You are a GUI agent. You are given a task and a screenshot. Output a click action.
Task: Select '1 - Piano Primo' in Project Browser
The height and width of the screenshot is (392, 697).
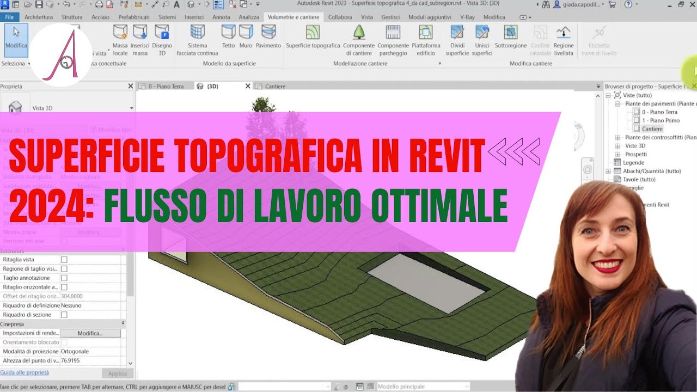(x=661, y=120)
